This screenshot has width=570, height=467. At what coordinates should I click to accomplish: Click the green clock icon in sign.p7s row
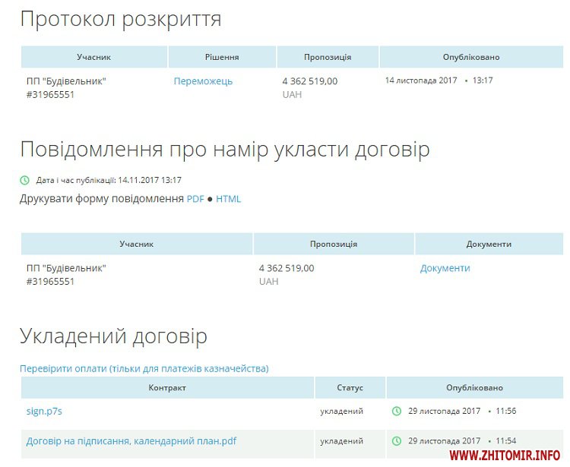click(x=396, y=411)
